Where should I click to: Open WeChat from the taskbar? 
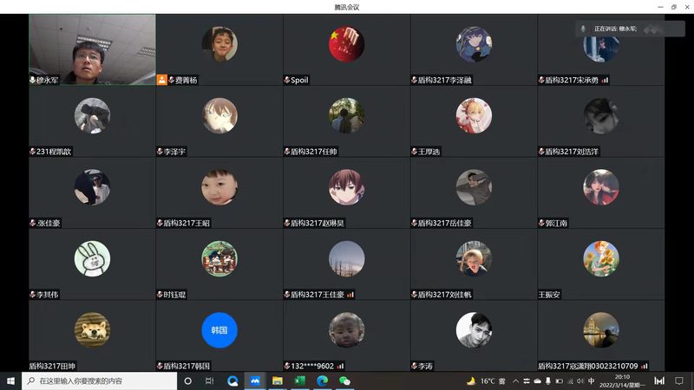click(x=344, y=380)
